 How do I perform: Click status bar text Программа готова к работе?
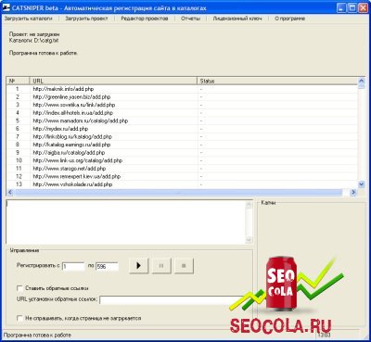pyautogui.click(x=37, y=336)
